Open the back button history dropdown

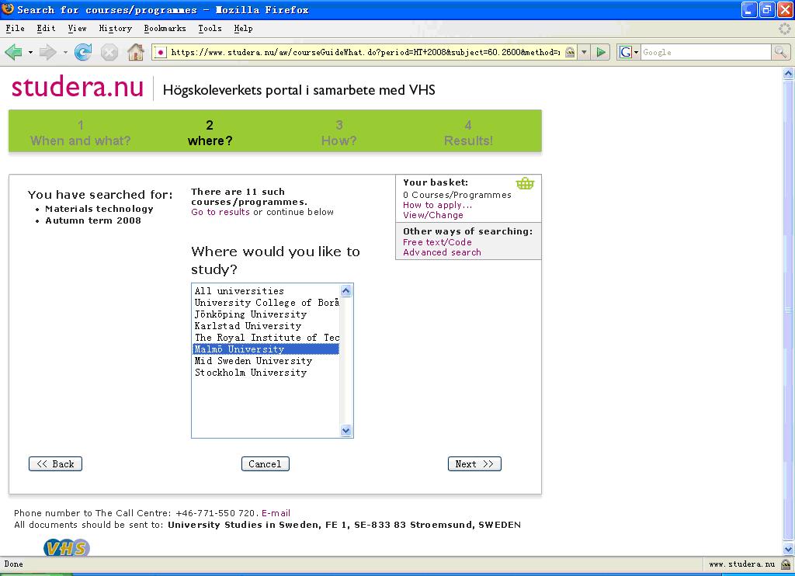[x=30, y=52]
